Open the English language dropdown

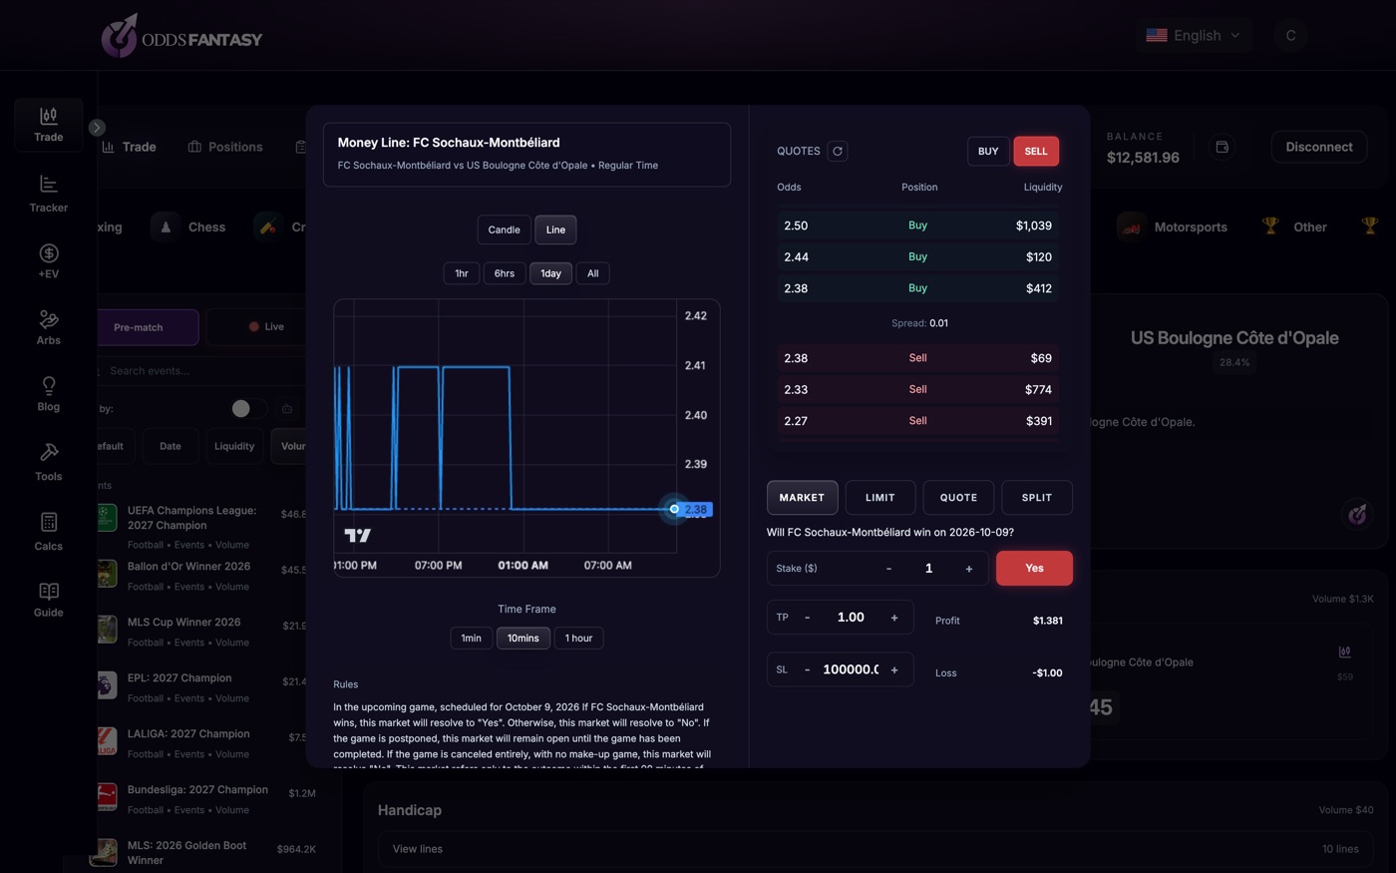point(1194,36)
